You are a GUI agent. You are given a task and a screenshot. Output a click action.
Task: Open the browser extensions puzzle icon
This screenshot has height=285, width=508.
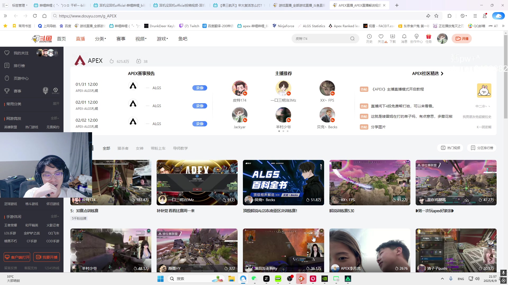(450, 16)
